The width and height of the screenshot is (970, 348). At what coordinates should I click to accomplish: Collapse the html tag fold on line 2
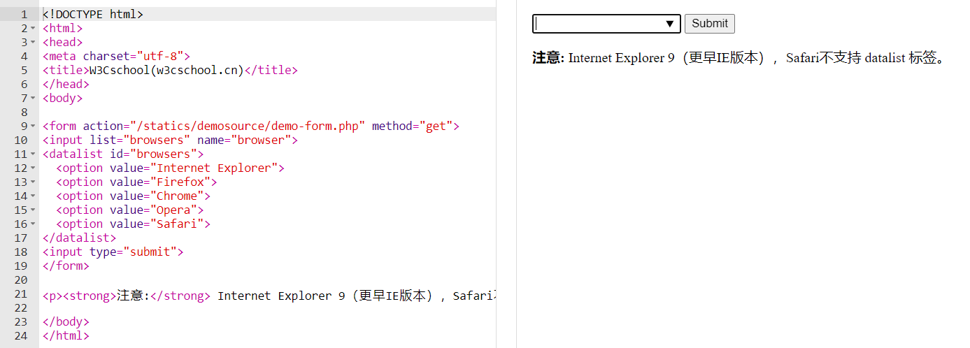pos(33,29)
